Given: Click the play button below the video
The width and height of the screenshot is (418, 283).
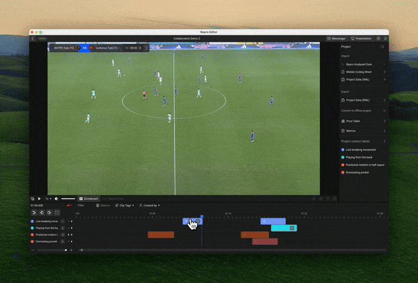Looking at the screenshot, I should coord(39,199).
